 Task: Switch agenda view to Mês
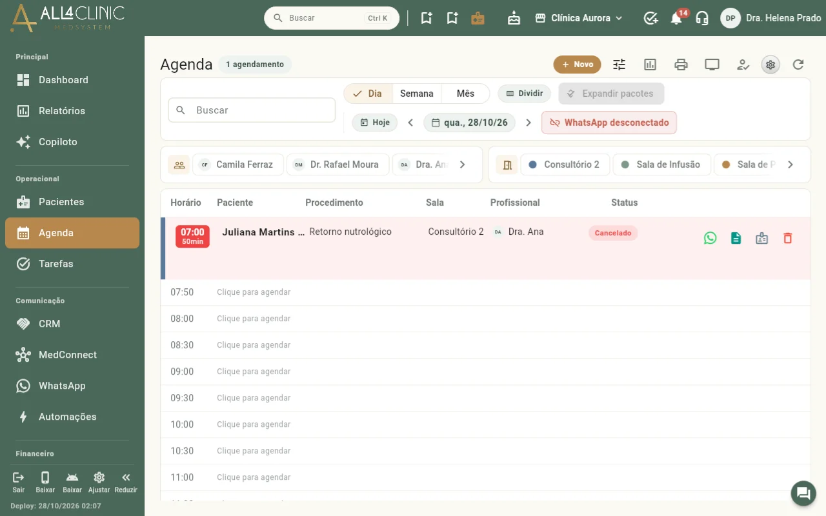click(465, 94)
